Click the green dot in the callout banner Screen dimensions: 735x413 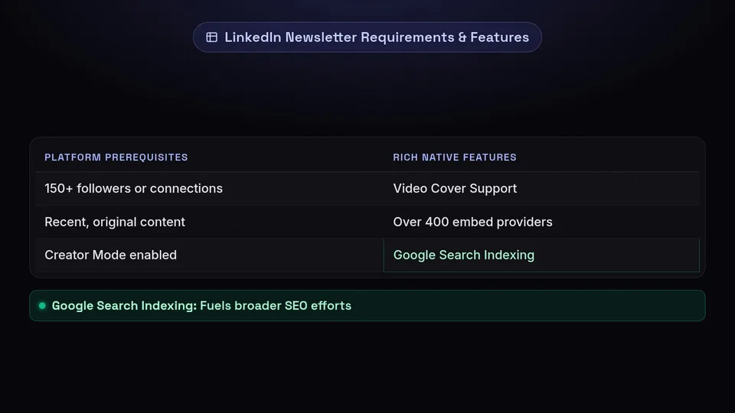click(42, 306)
